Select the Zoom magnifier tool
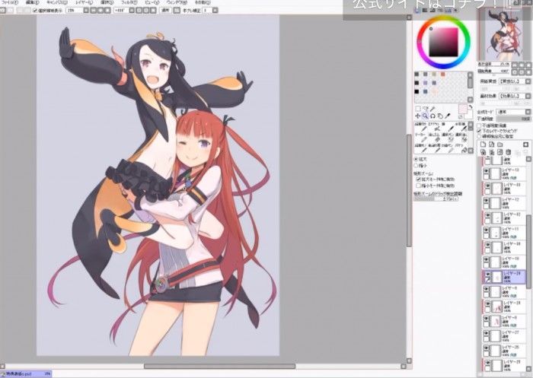The image size is (533, 378). 426,116
